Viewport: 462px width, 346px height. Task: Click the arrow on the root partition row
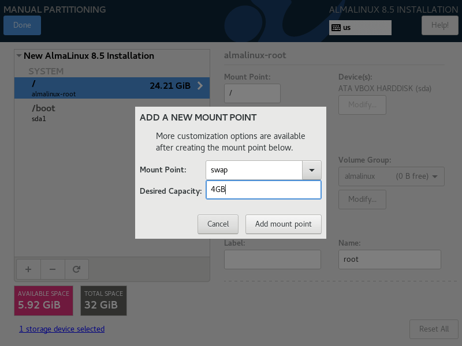(x=200, y=86)
